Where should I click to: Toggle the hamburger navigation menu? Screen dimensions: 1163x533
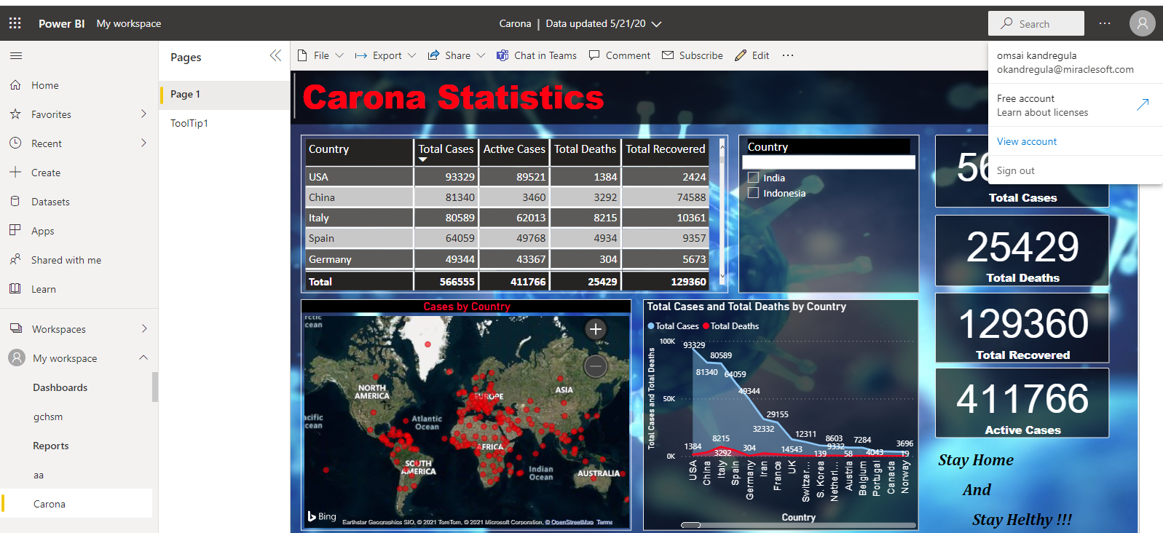pos(16,55)
